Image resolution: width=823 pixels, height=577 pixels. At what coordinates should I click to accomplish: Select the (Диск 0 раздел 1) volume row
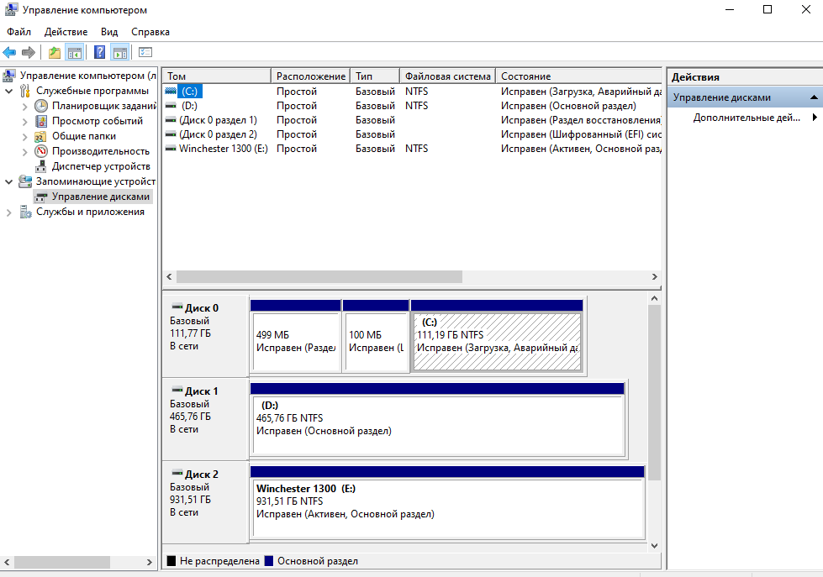(x=412, y=120)
